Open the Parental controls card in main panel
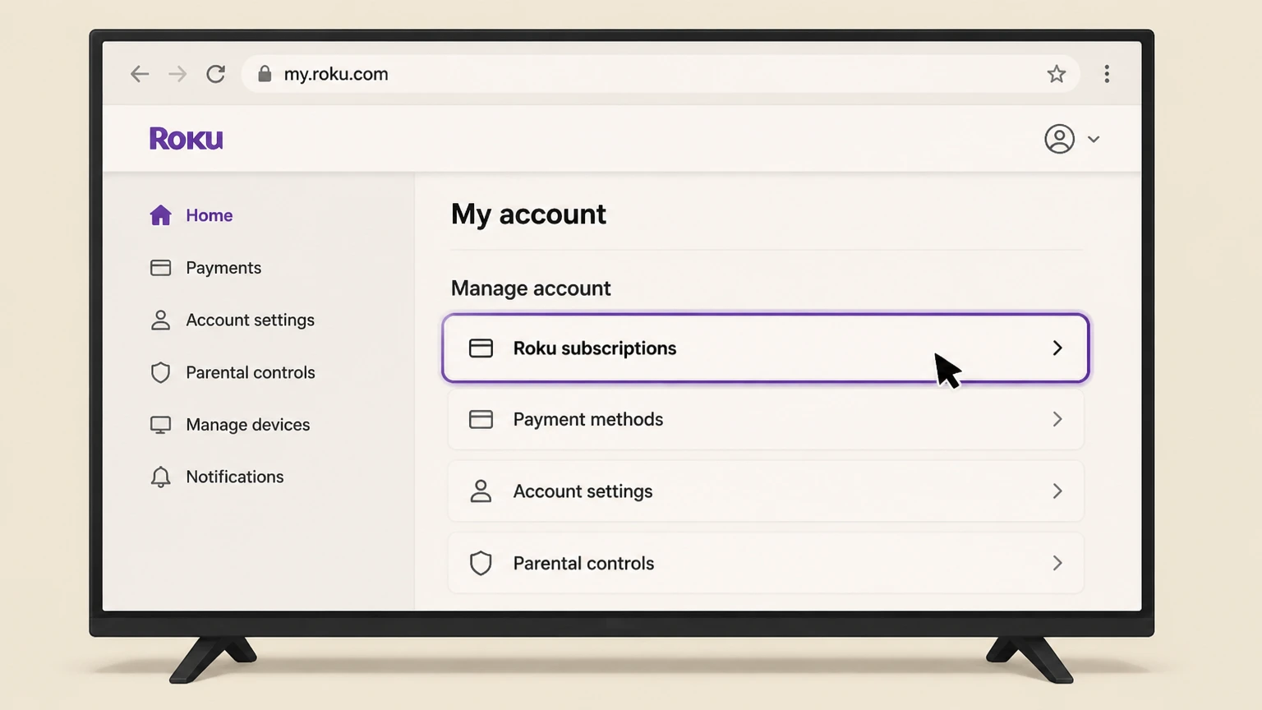Image resolution: width=1262 pixels, height=710 pixels. tap(766, 564)
